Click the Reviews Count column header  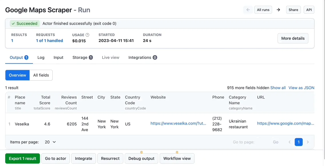click(66, 103)
